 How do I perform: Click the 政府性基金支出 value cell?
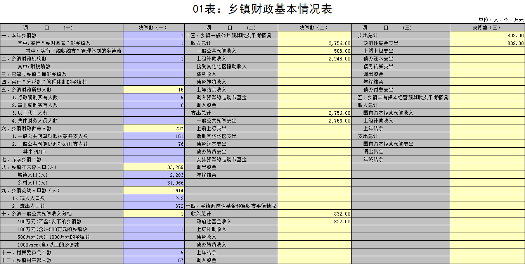[x=487, y=43]
